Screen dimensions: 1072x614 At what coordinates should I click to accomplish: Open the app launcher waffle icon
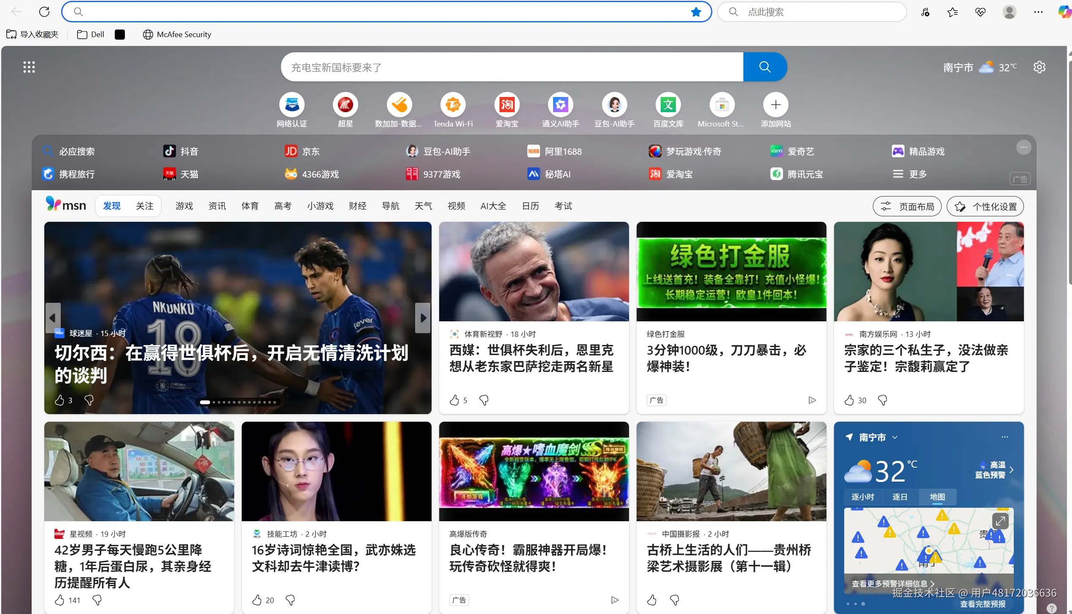(29, 67)
